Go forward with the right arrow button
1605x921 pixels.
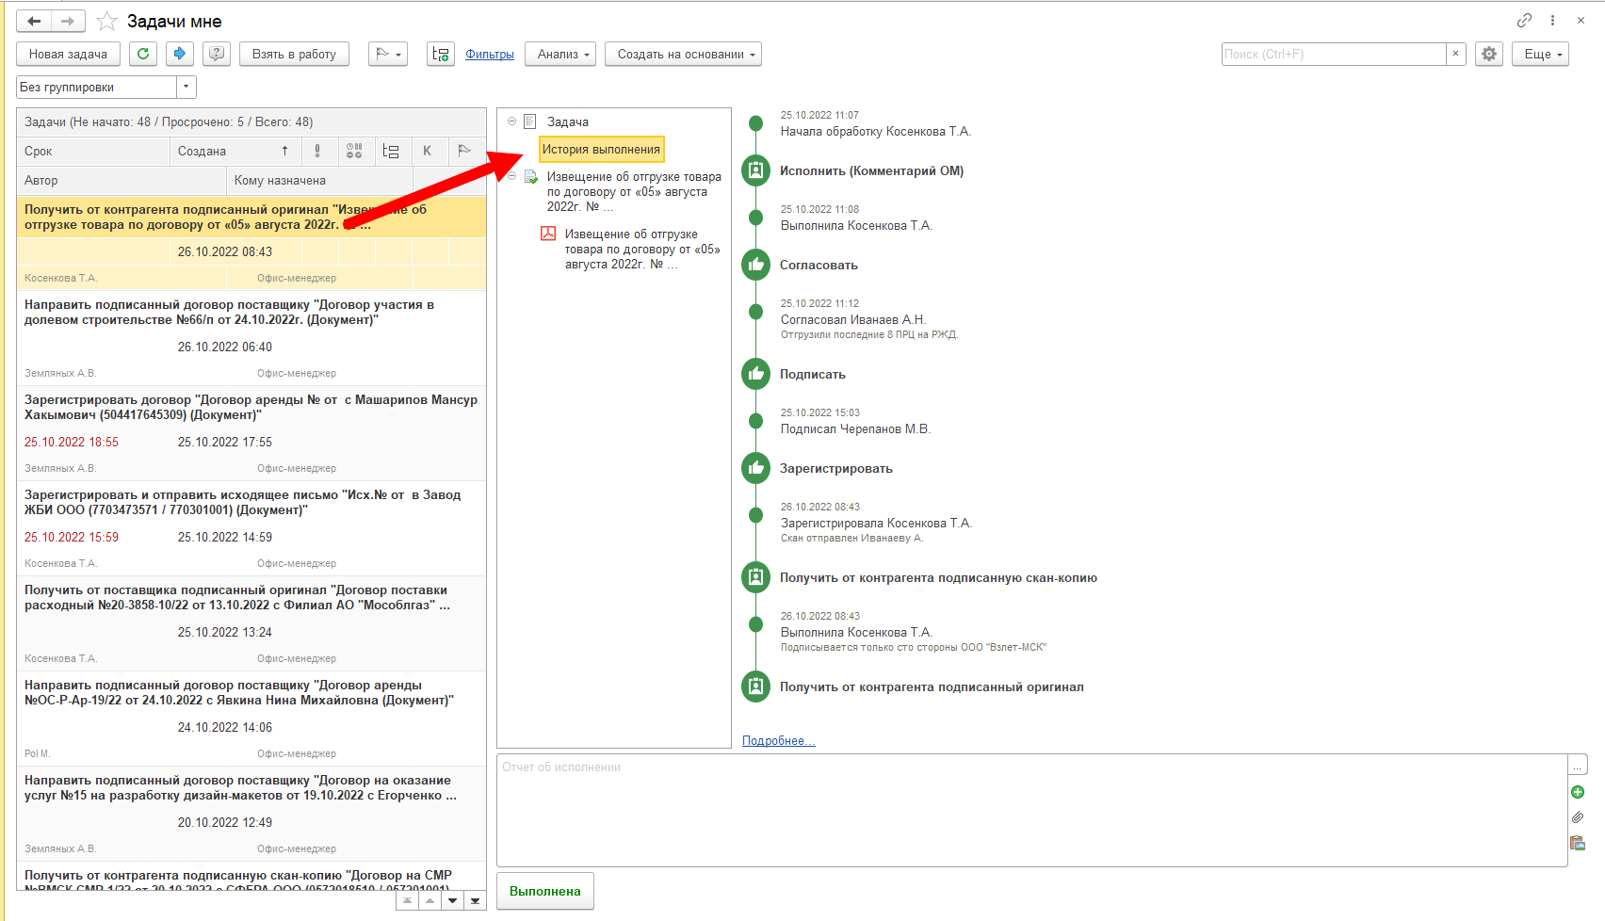pyautogui.click(x=68, y=21)
